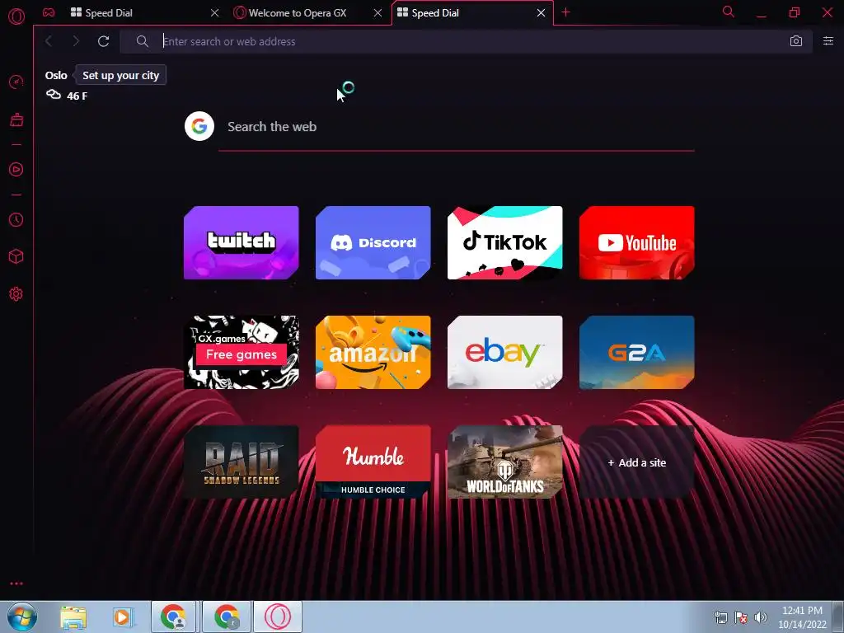Viewport: 844px width, 633px height.
Task: Click Show desktop strip in taskbar
Action: (x=838, y=617)
